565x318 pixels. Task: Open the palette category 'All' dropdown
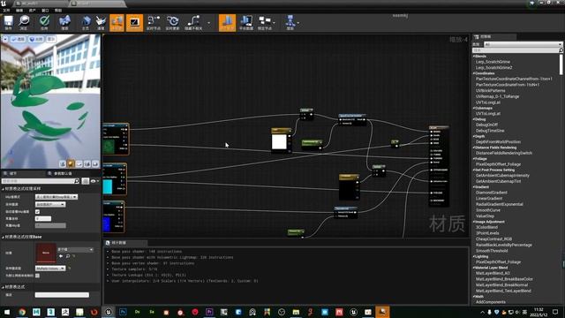tap(524, 44)
